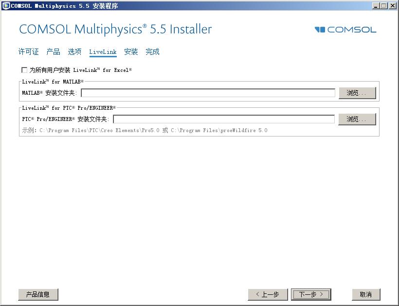Viewport: 399px width, 306px height.
Task: Focus the PTC Pro/ENGINEER installation folder field
Action: tap(224, 119)
